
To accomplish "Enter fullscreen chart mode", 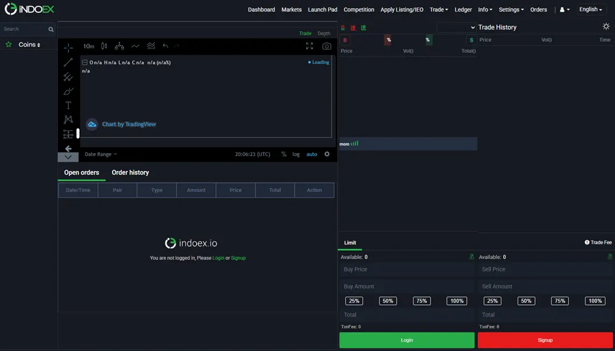I will (309, 46).
